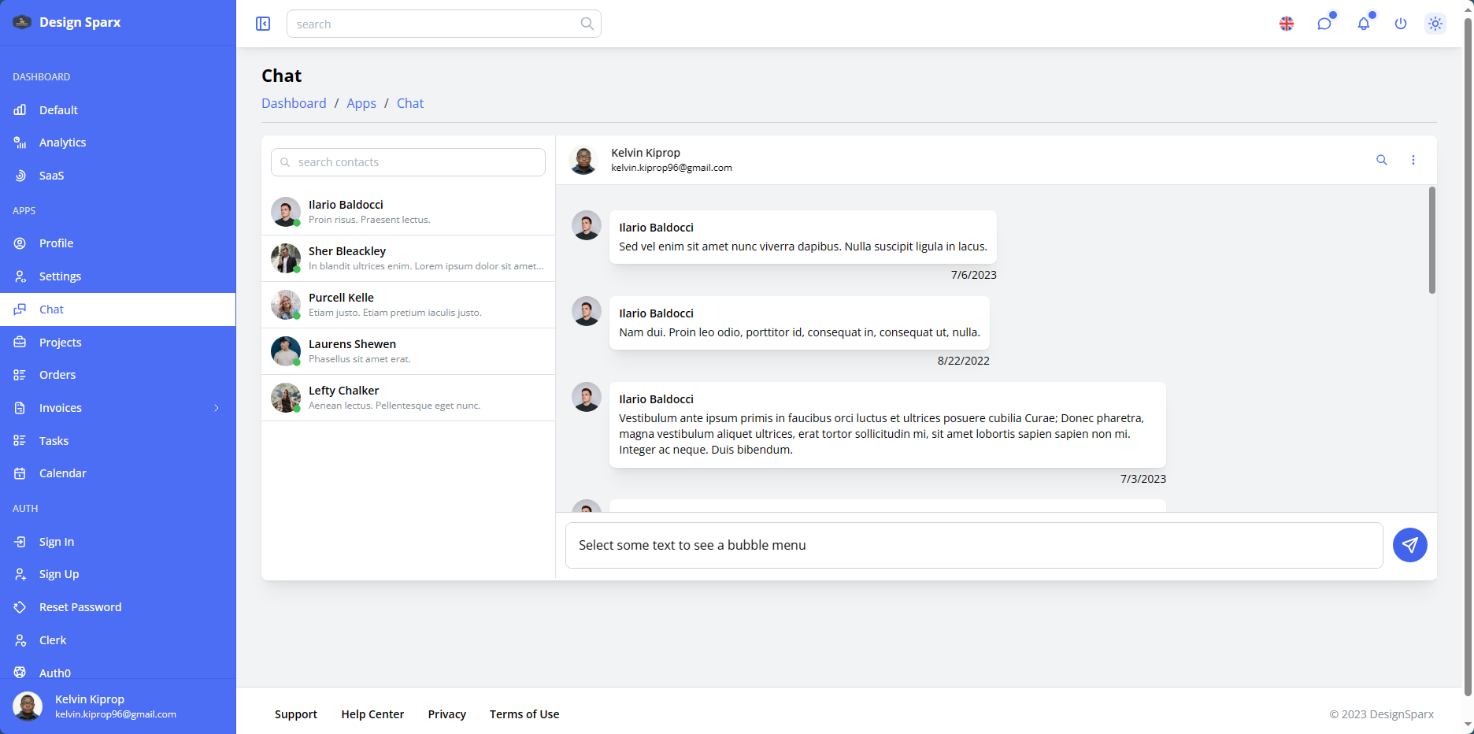Open the messages icon in top bar

pyautogui.click(x=1324, y=24)
